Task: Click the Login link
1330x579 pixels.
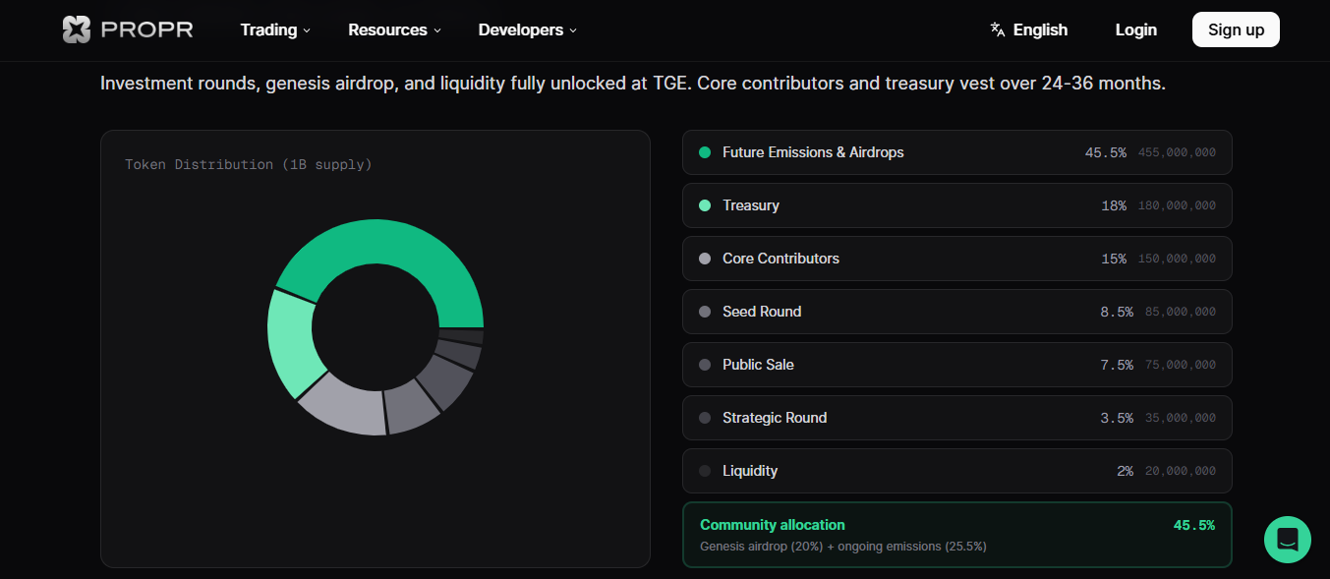Action: [x=1135, y=29]
